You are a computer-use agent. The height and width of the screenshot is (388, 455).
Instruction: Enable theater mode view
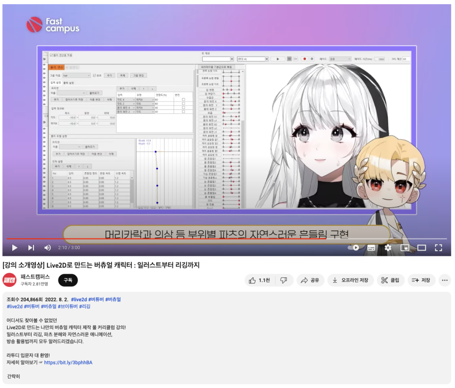[x=422, y=248]
